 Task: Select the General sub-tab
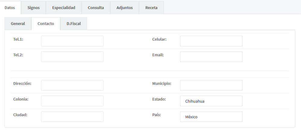pos(18,24)
